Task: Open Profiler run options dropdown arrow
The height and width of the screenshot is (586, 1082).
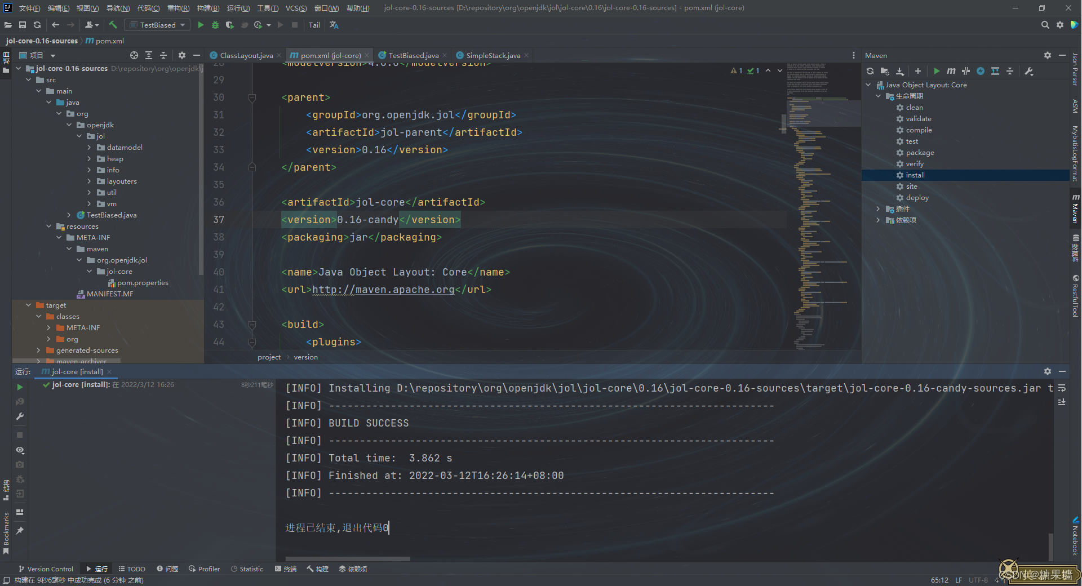Action: (x=269, y=25)
